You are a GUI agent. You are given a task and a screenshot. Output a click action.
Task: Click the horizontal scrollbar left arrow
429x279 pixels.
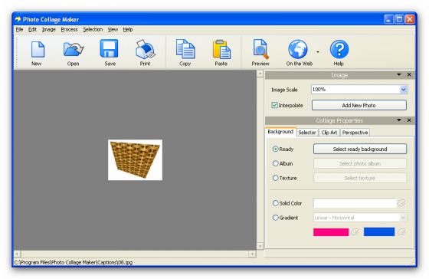point(17,254)
